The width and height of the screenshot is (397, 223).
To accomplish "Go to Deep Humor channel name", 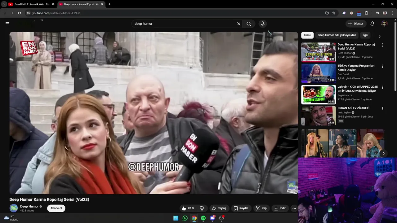I will pos(29,206).
